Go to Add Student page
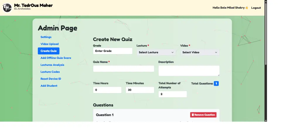Image resolution: width=293 pixels, height=135 pixels. (49, 86)
